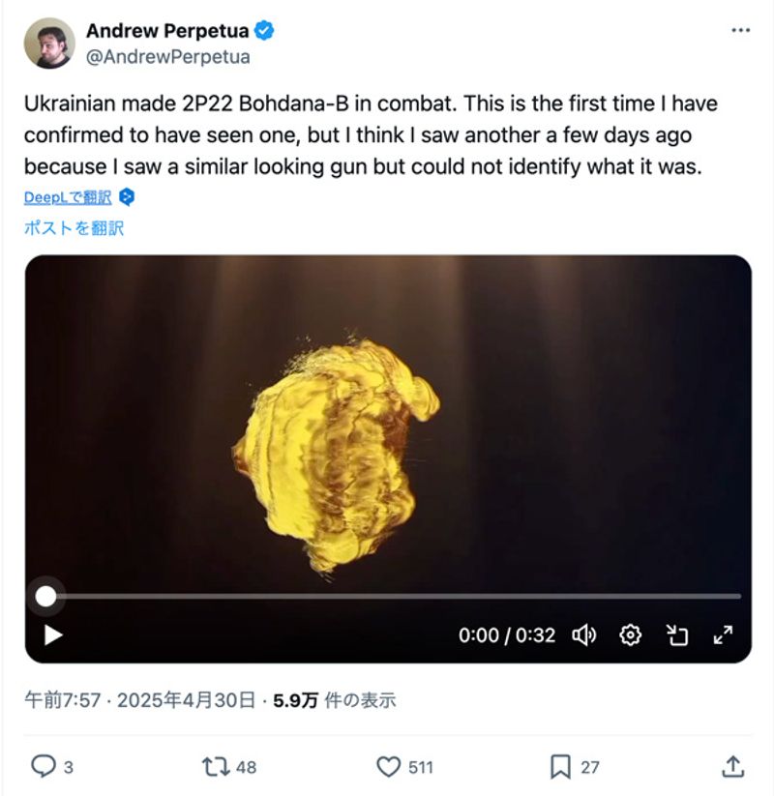This screenshot has height=796, width=774.
Task: Click the ポストを翻訳 translate post link
Action: pos(74,228)
